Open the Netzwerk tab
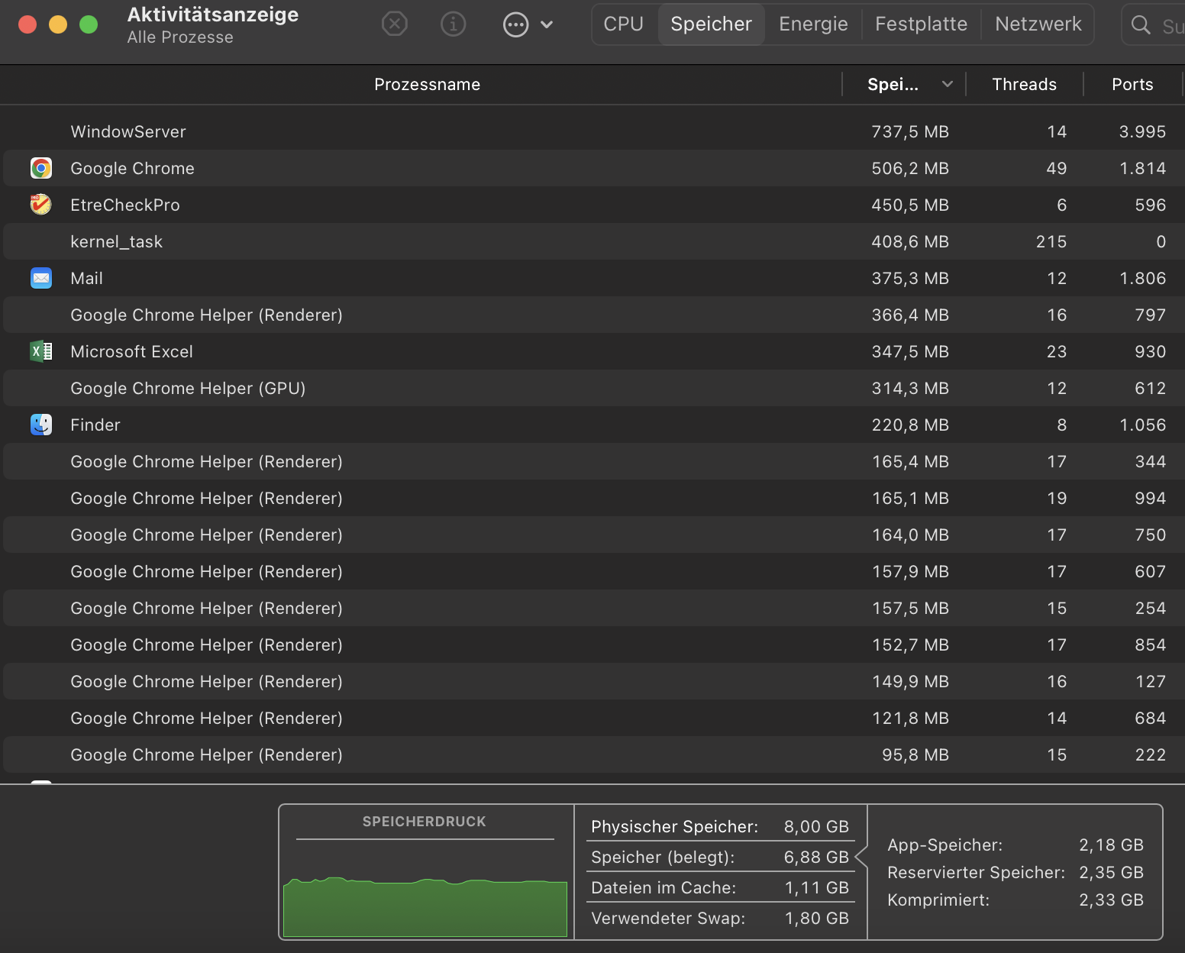Image resolution: width=1185 pixels, height=953 pixels. tap(1038, 24)
